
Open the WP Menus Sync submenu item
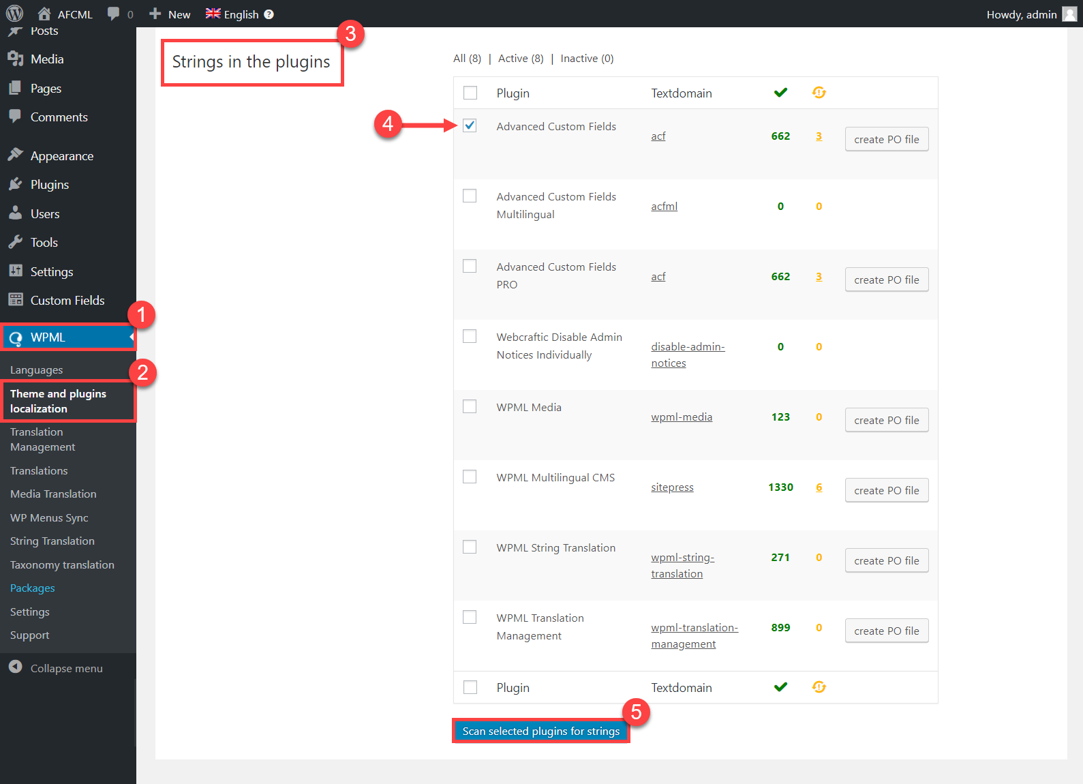click(49, 517)
